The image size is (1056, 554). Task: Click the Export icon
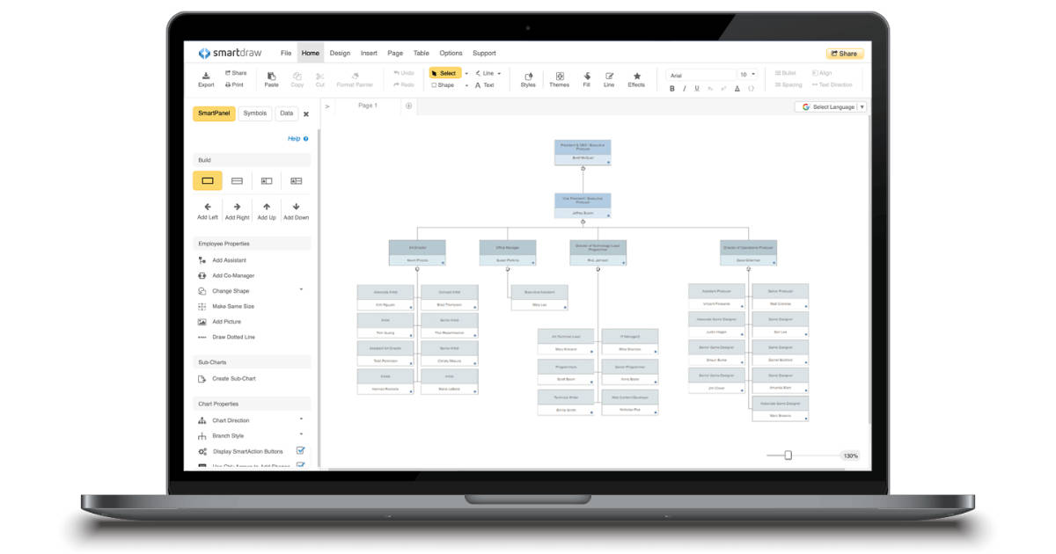pyautogui.click(x=205, y=75)
